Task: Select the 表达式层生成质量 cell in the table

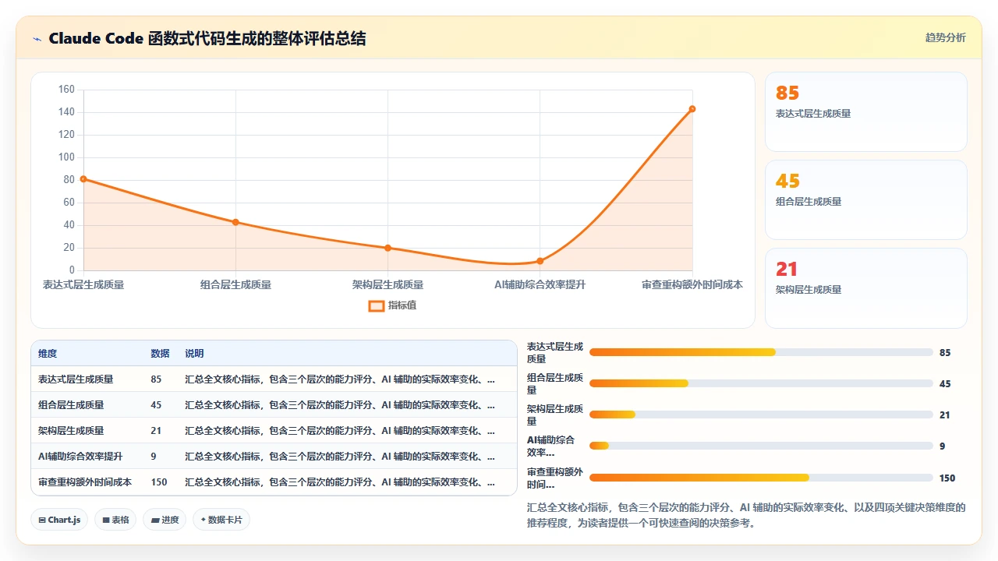Action: (76, 379)
